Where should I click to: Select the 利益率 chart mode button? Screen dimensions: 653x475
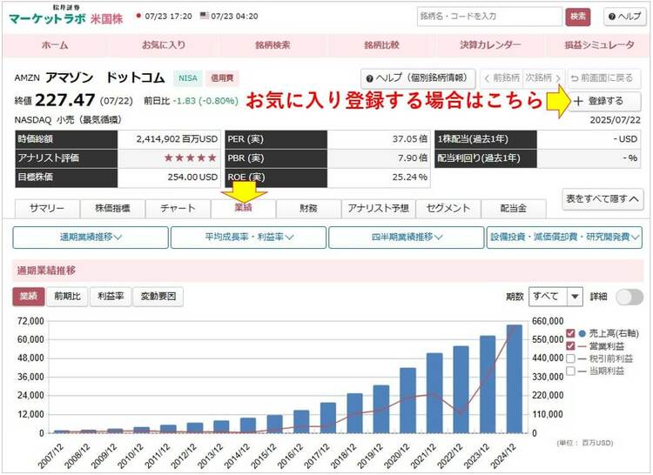click(x=111, y=297)
